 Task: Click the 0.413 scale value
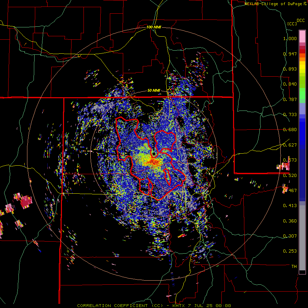pyautogui.click(x=290, y=206)
